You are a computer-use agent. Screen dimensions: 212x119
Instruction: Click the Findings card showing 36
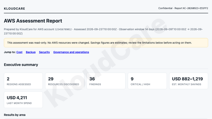tap(106, 81)
